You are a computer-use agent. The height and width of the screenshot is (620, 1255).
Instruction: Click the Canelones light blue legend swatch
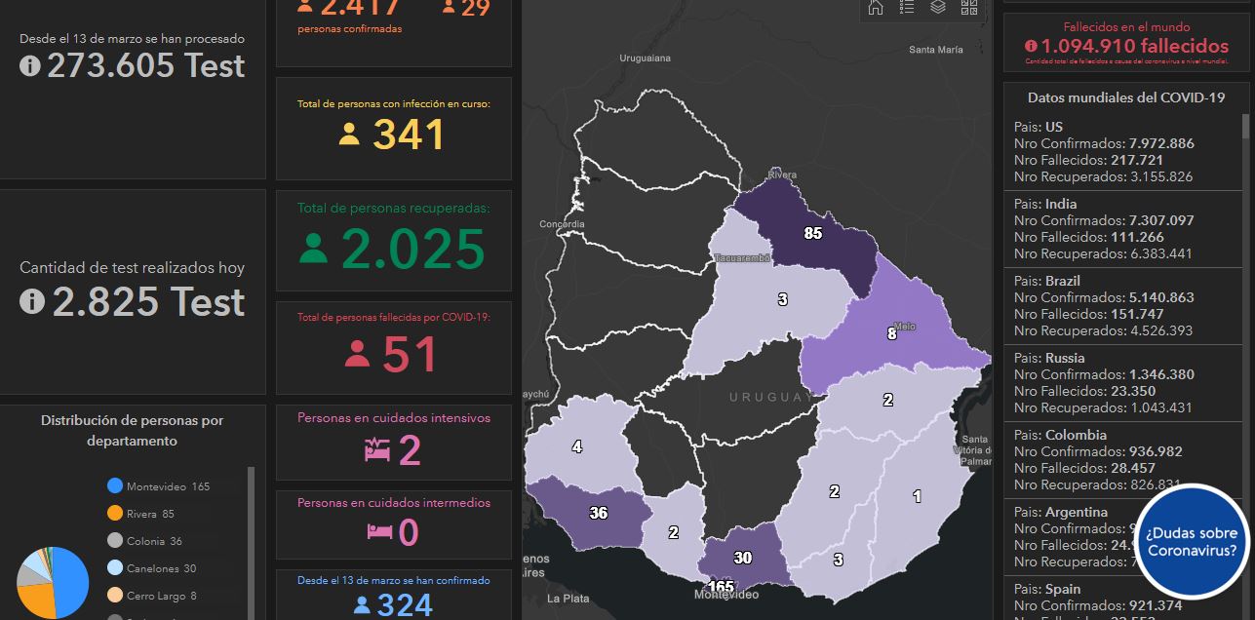(x=115, y=568)
